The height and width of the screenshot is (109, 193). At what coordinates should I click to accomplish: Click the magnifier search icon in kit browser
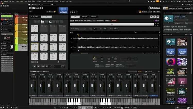176,20
